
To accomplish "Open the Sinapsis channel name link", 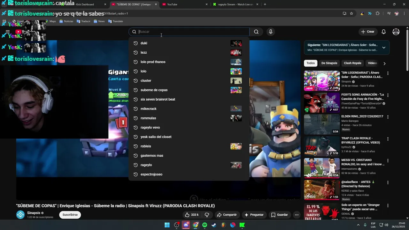I will (34, 213).
